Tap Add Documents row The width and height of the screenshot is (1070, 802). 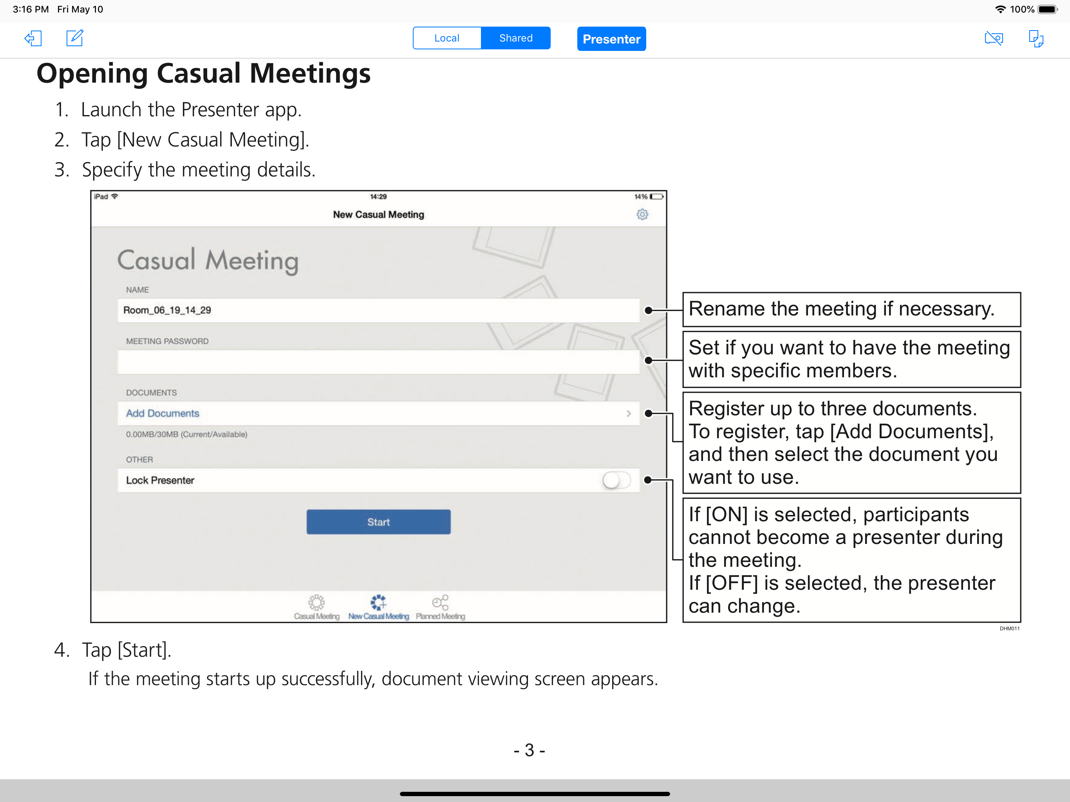pos(378,414)
